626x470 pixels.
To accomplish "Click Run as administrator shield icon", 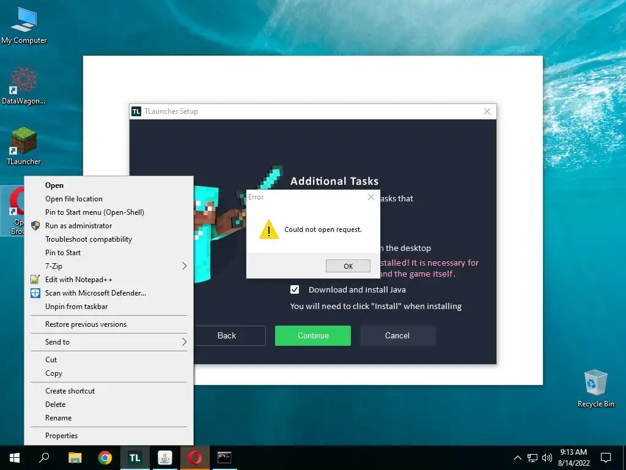I will point(35,226).
